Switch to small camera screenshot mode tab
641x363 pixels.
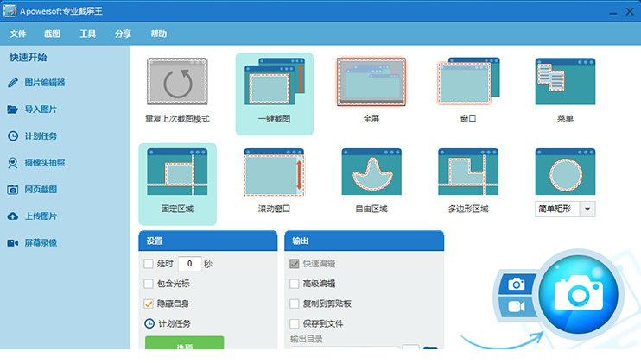coord(517,284)
